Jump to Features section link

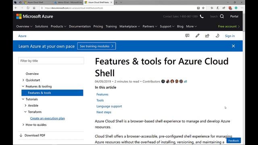tap(102, 94)
